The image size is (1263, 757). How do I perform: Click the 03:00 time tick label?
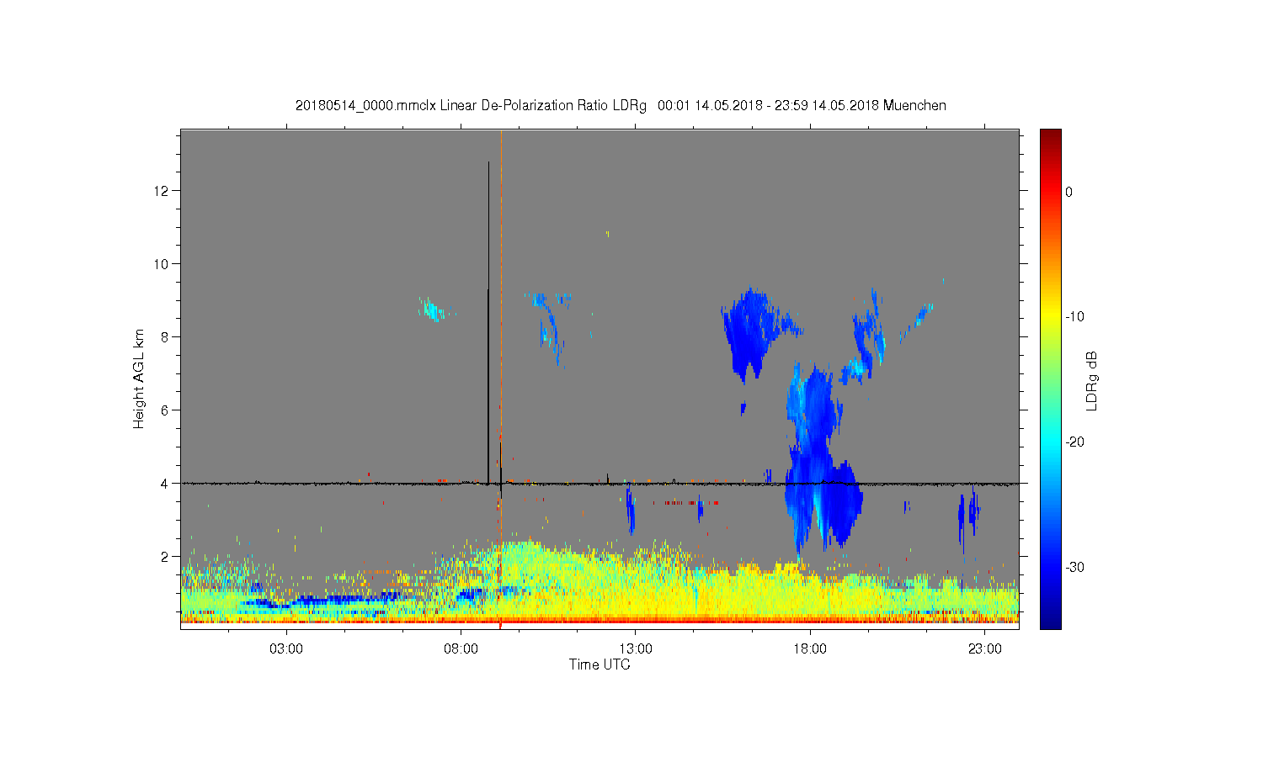[x=286, y=649]
